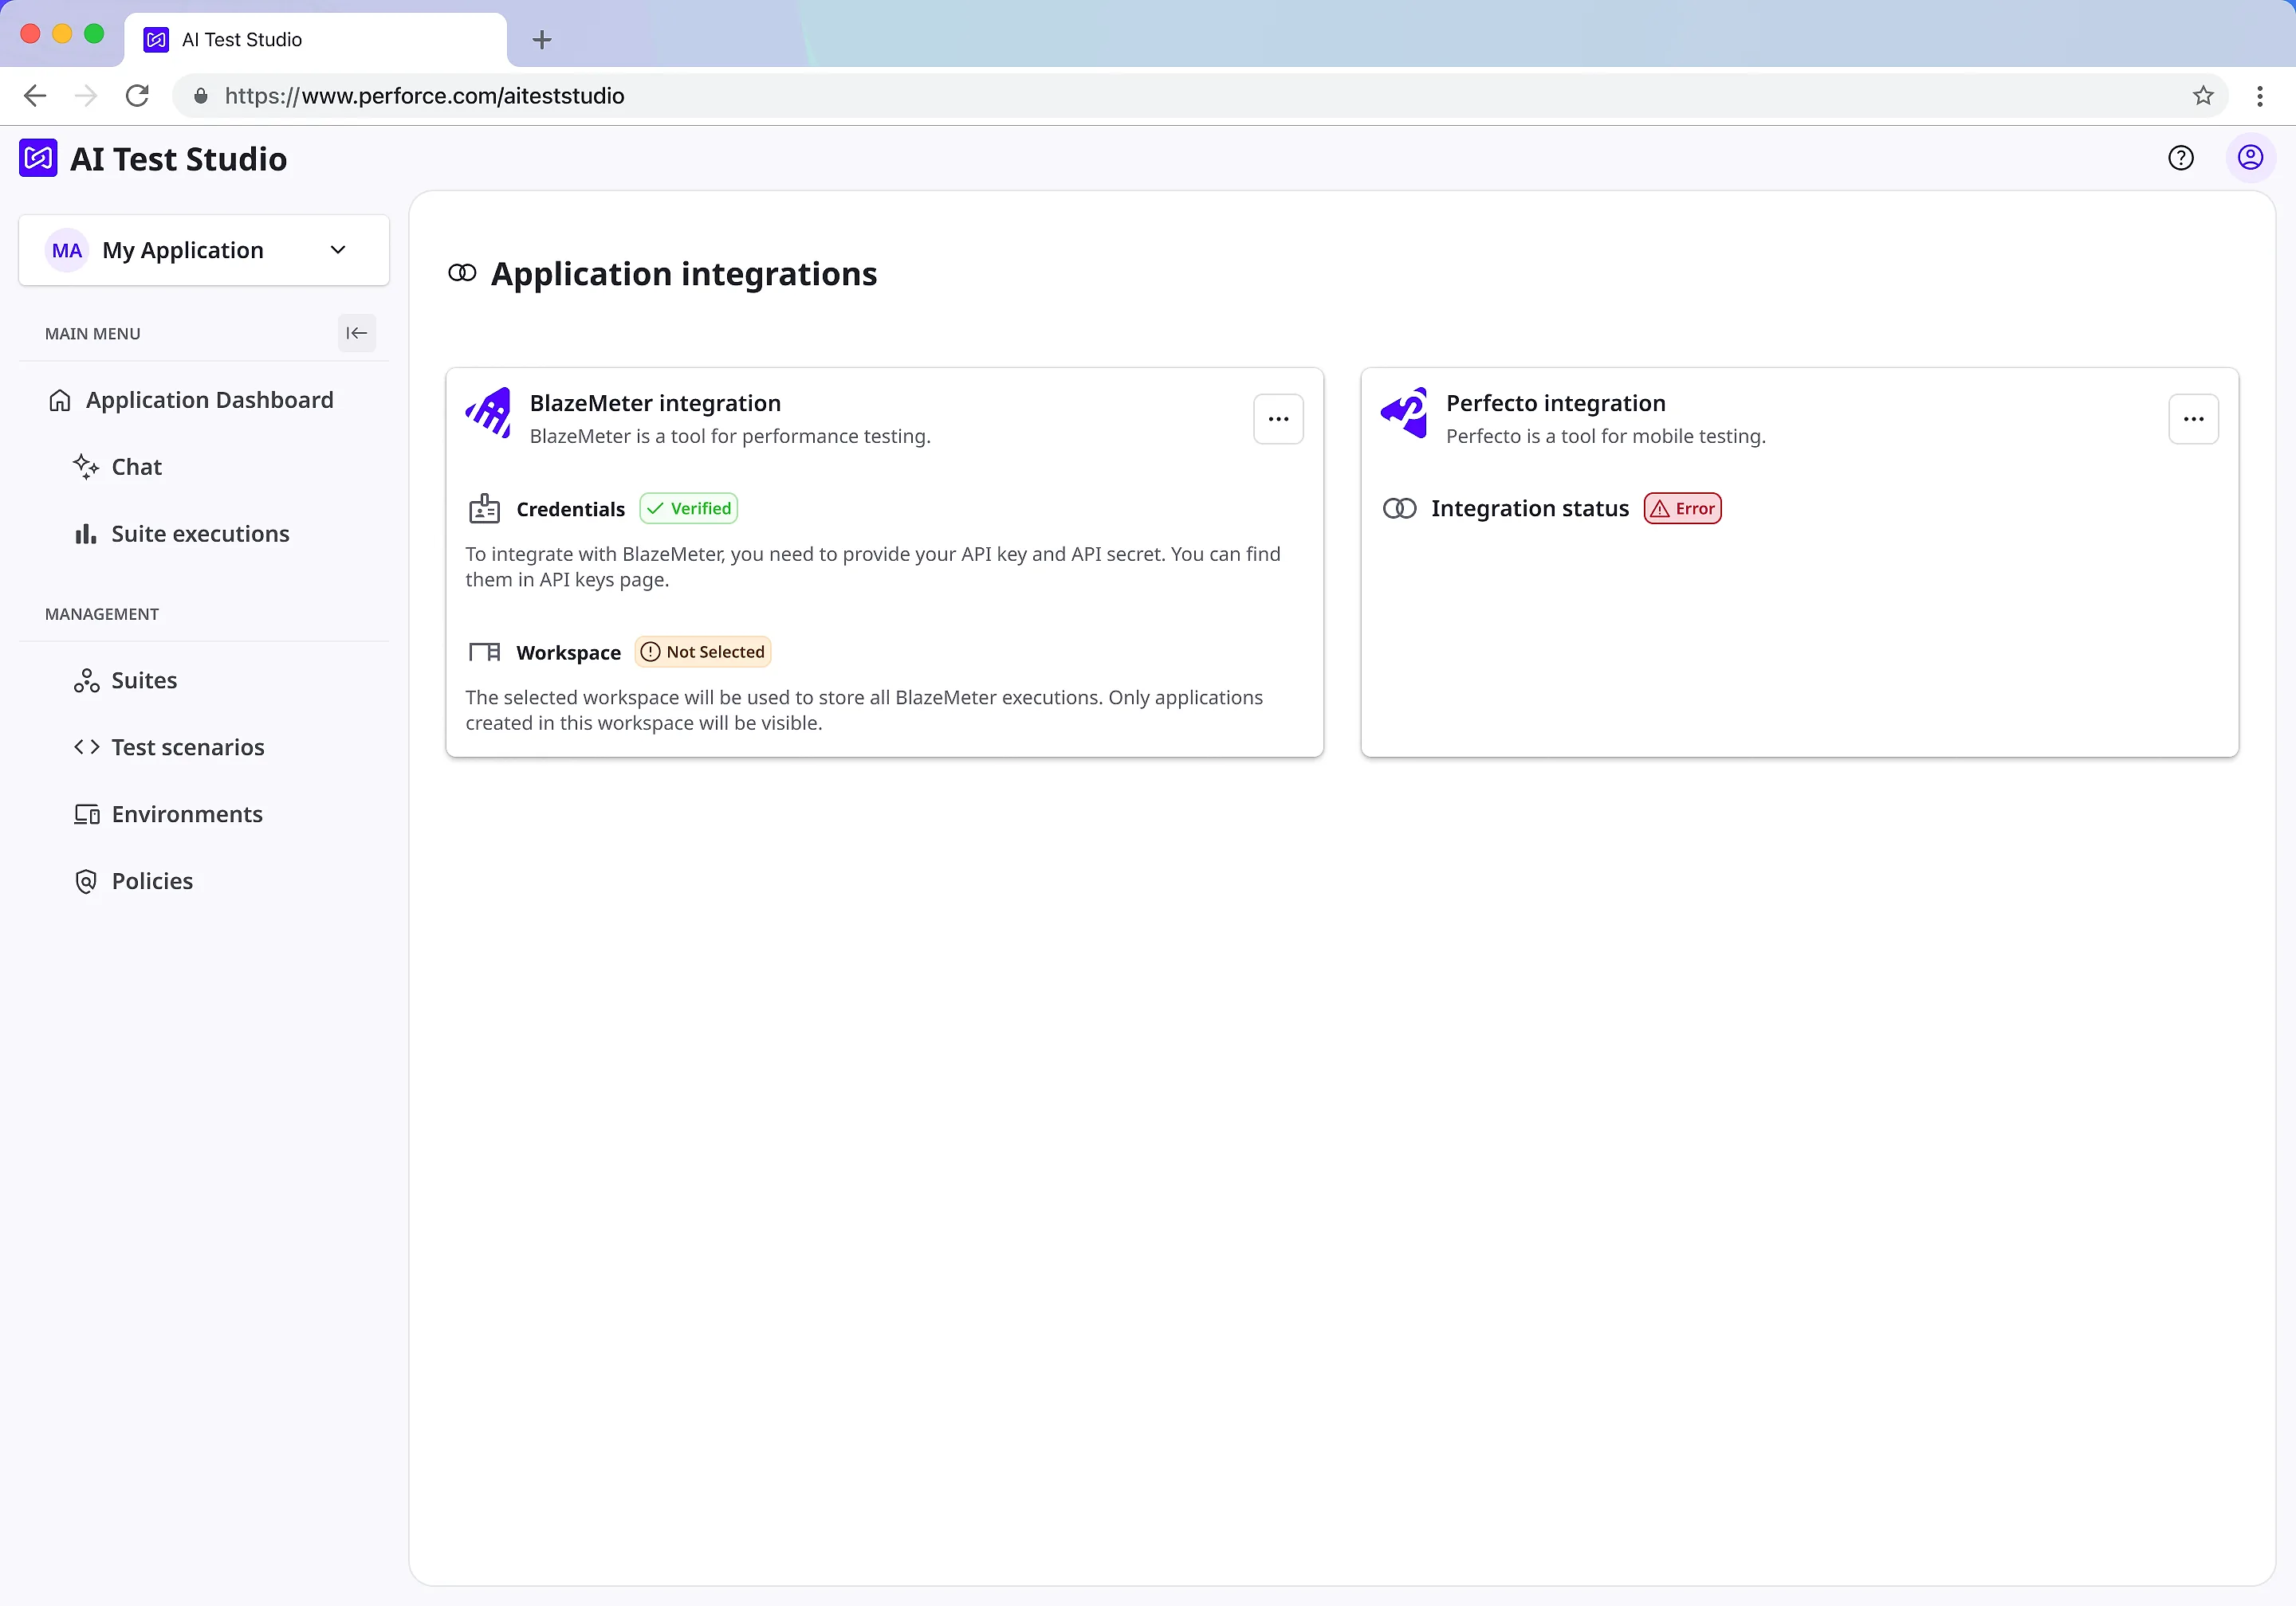Viewport: 2296px width, 1606px height.
Task: Open the Chat menu item
Action: click(204, 467)
